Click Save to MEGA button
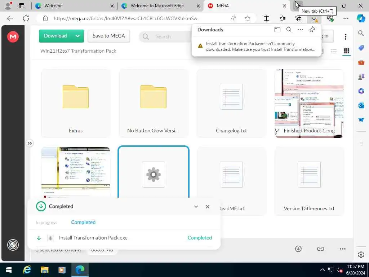This screenshot has height=277, width=369. tap(109, 36)
